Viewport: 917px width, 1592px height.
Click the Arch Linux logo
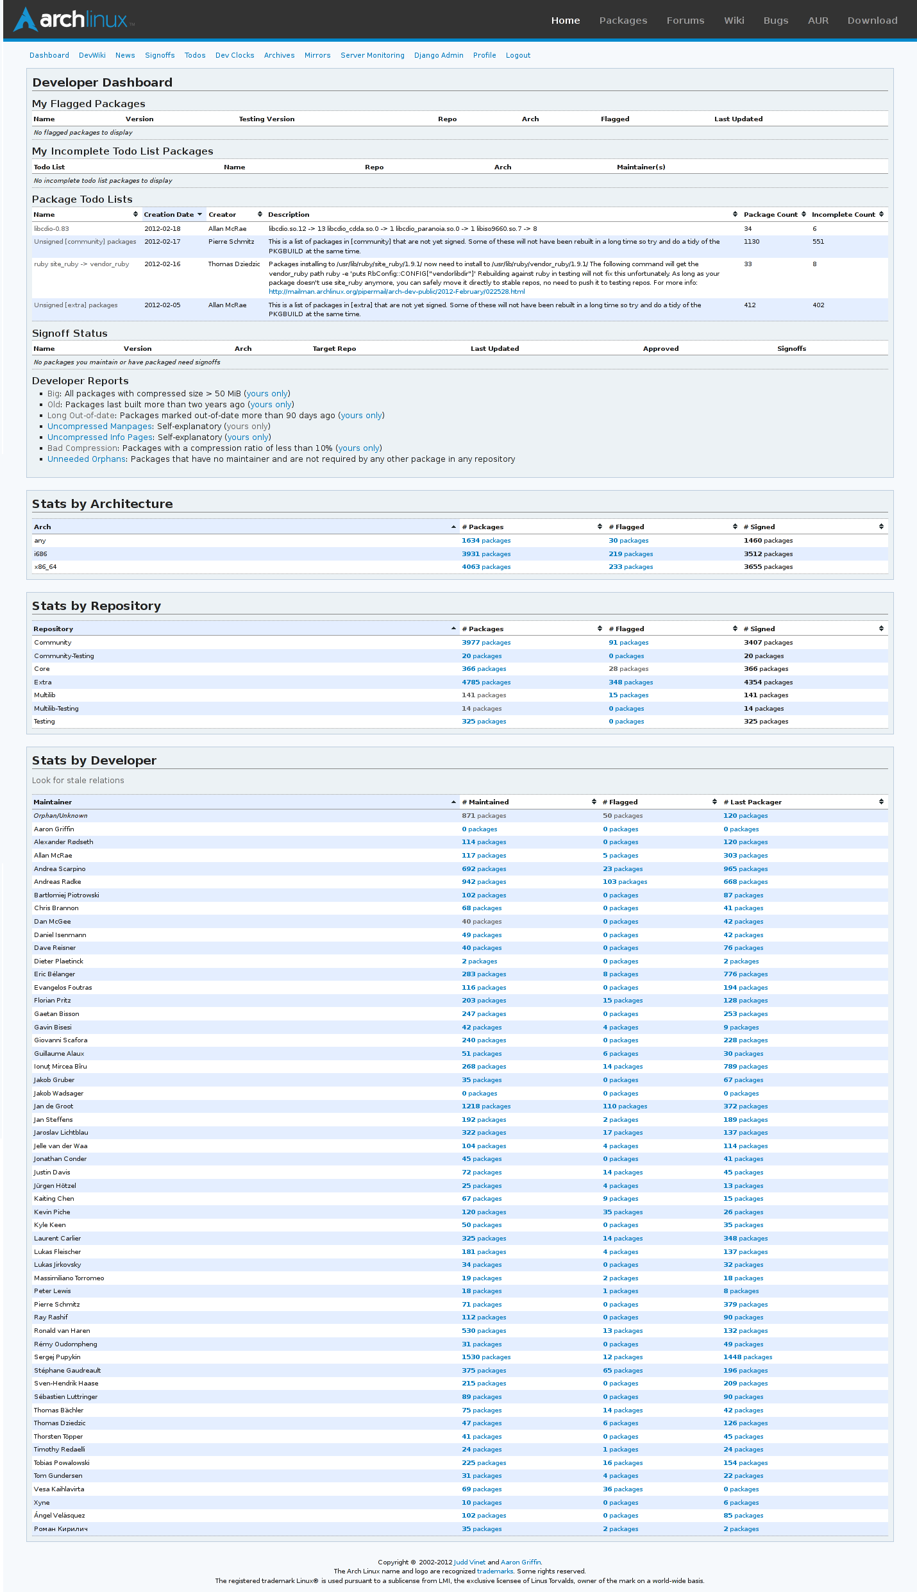pyautogui.click(x=74, y=20)
